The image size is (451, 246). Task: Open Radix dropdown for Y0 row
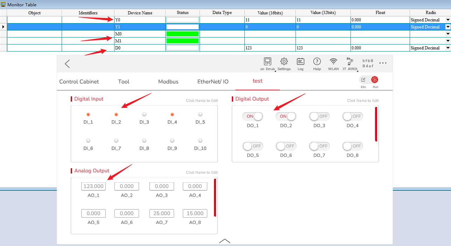pos(447,20)
